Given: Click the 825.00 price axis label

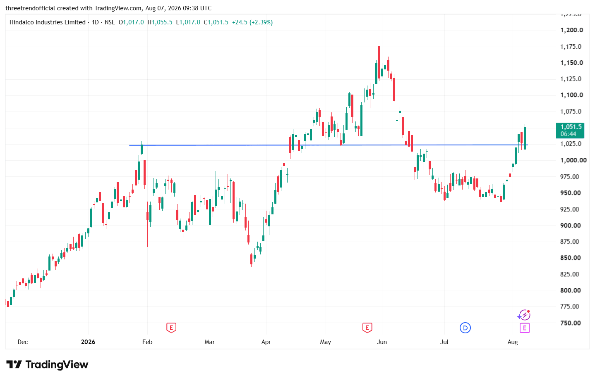Looking at the screenshot, I should [571, 274].
